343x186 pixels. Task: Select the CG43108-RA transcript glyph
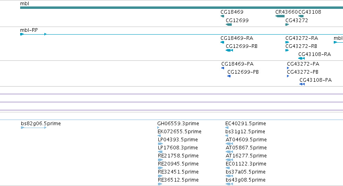pos(301,58)
